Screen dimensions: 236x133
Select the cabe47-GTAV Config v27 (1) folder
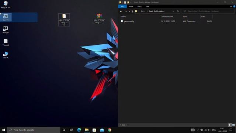click(x=64, y=20)
